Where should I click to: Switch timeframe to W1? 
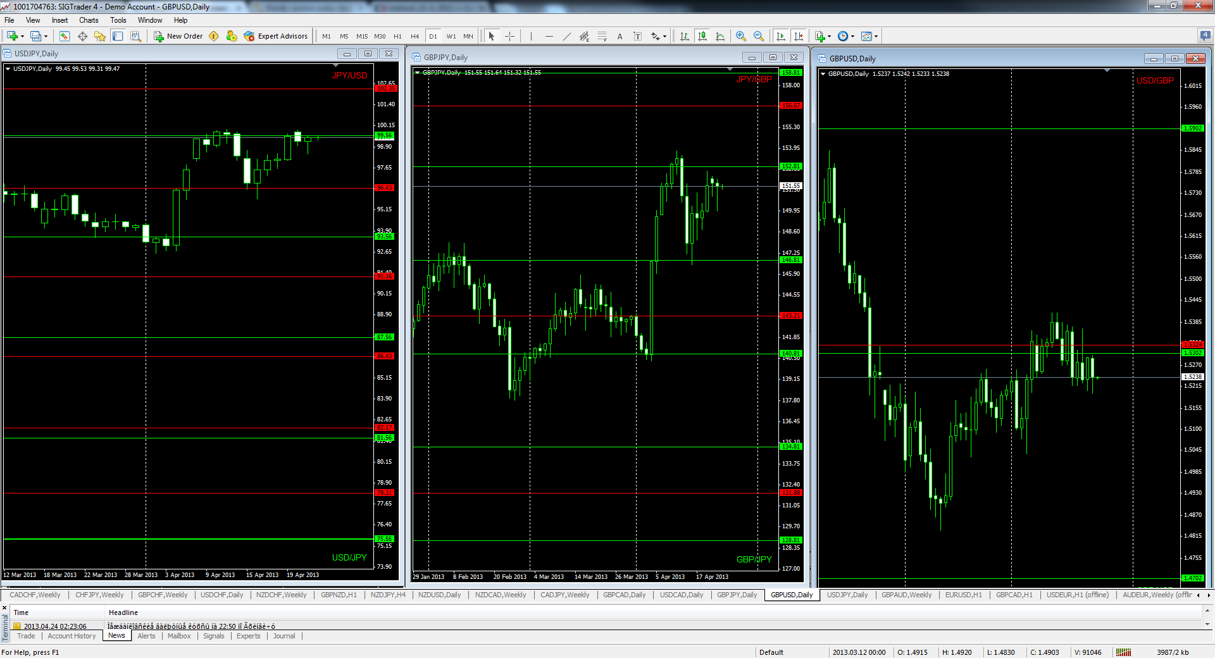451,36
